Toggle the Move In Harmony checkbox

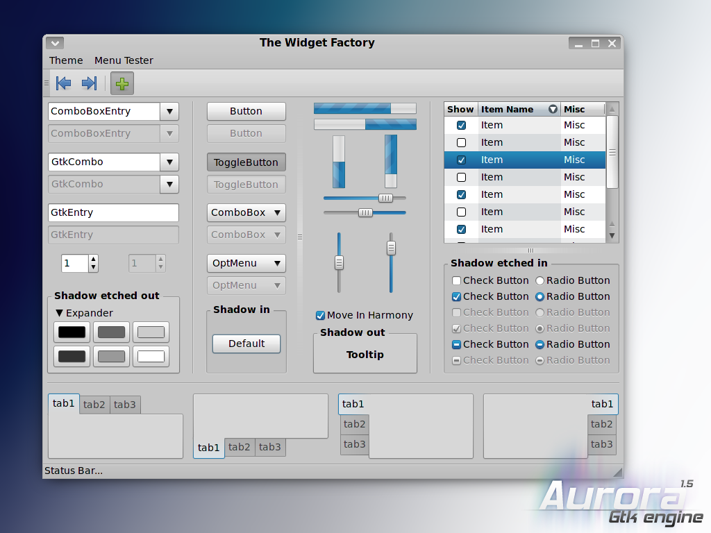[x=320, y=316]
